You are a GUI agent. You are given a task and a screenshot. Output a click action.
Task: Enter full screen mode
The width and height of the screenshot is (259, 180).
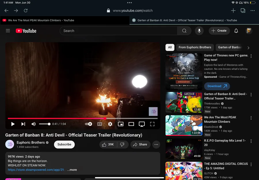[x=152, y=124]
